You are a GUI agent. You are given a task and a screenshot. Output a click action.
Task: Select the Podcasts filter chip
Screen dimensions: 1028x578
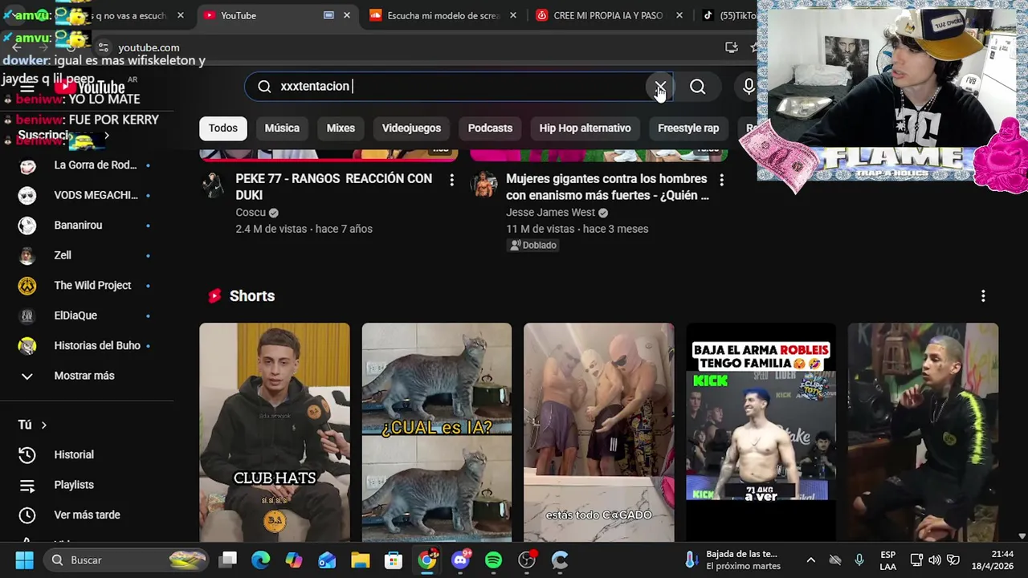pyautogui.click(x=490, y=128)
